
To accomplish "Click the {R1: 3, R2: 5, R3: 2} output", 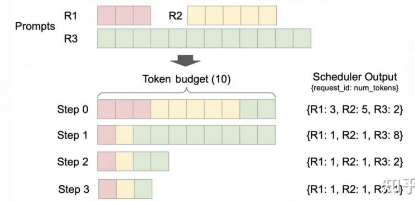I will coord(355,109).
